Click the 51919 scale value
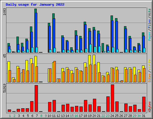Image resolution: width=153 pixels, height=119 pixels. [4, 88]
